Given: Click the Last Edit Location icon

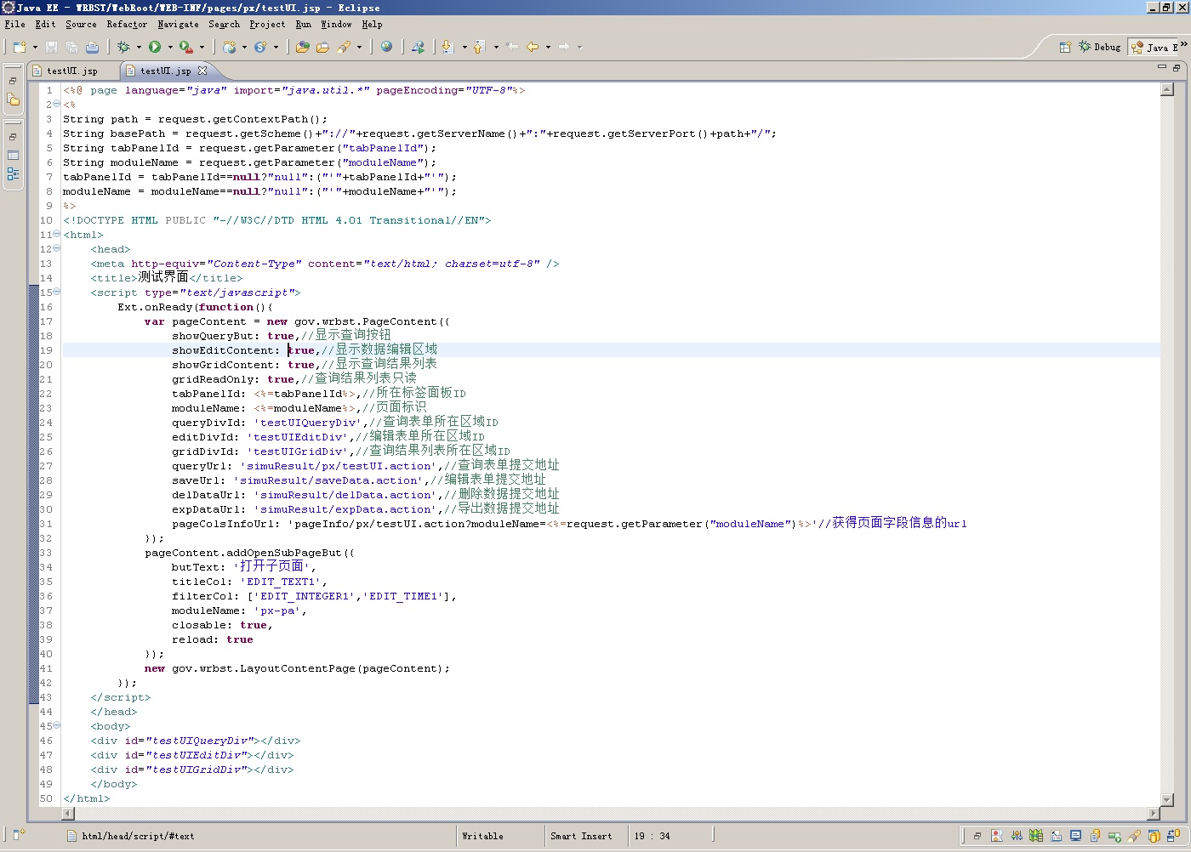Looking at the screenshot, I should 512,47.
